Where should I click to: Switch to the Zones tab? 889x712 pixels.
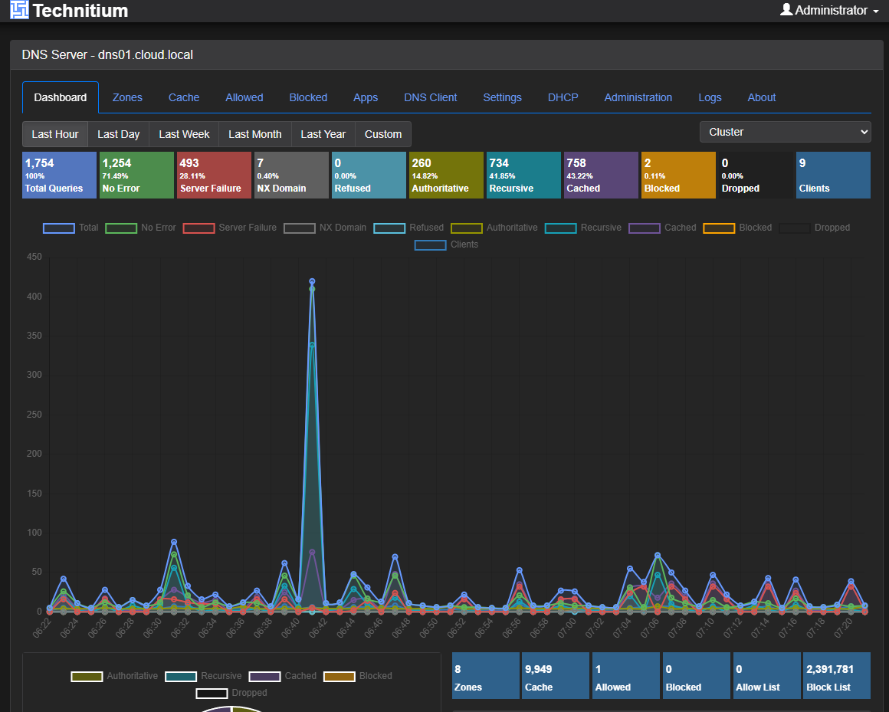tap(127, 97)
